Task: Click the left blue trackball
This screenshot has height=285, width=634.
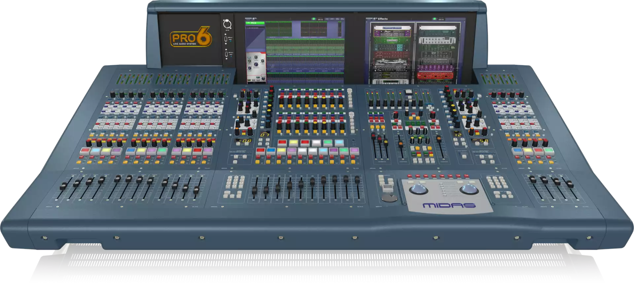Action: pyautogui.click(x=418, y=190)
